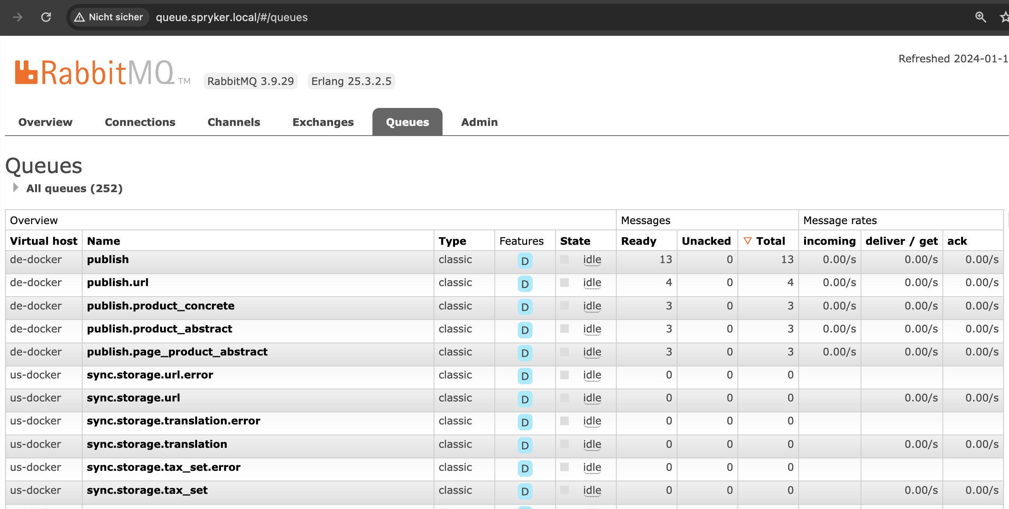
Task: Go to the Channels tab
Action: click(x=234, y=122)
